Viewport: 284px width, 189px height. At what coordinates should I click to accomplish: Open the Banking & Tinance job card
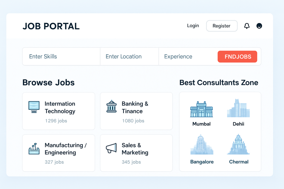pos(136,111)
